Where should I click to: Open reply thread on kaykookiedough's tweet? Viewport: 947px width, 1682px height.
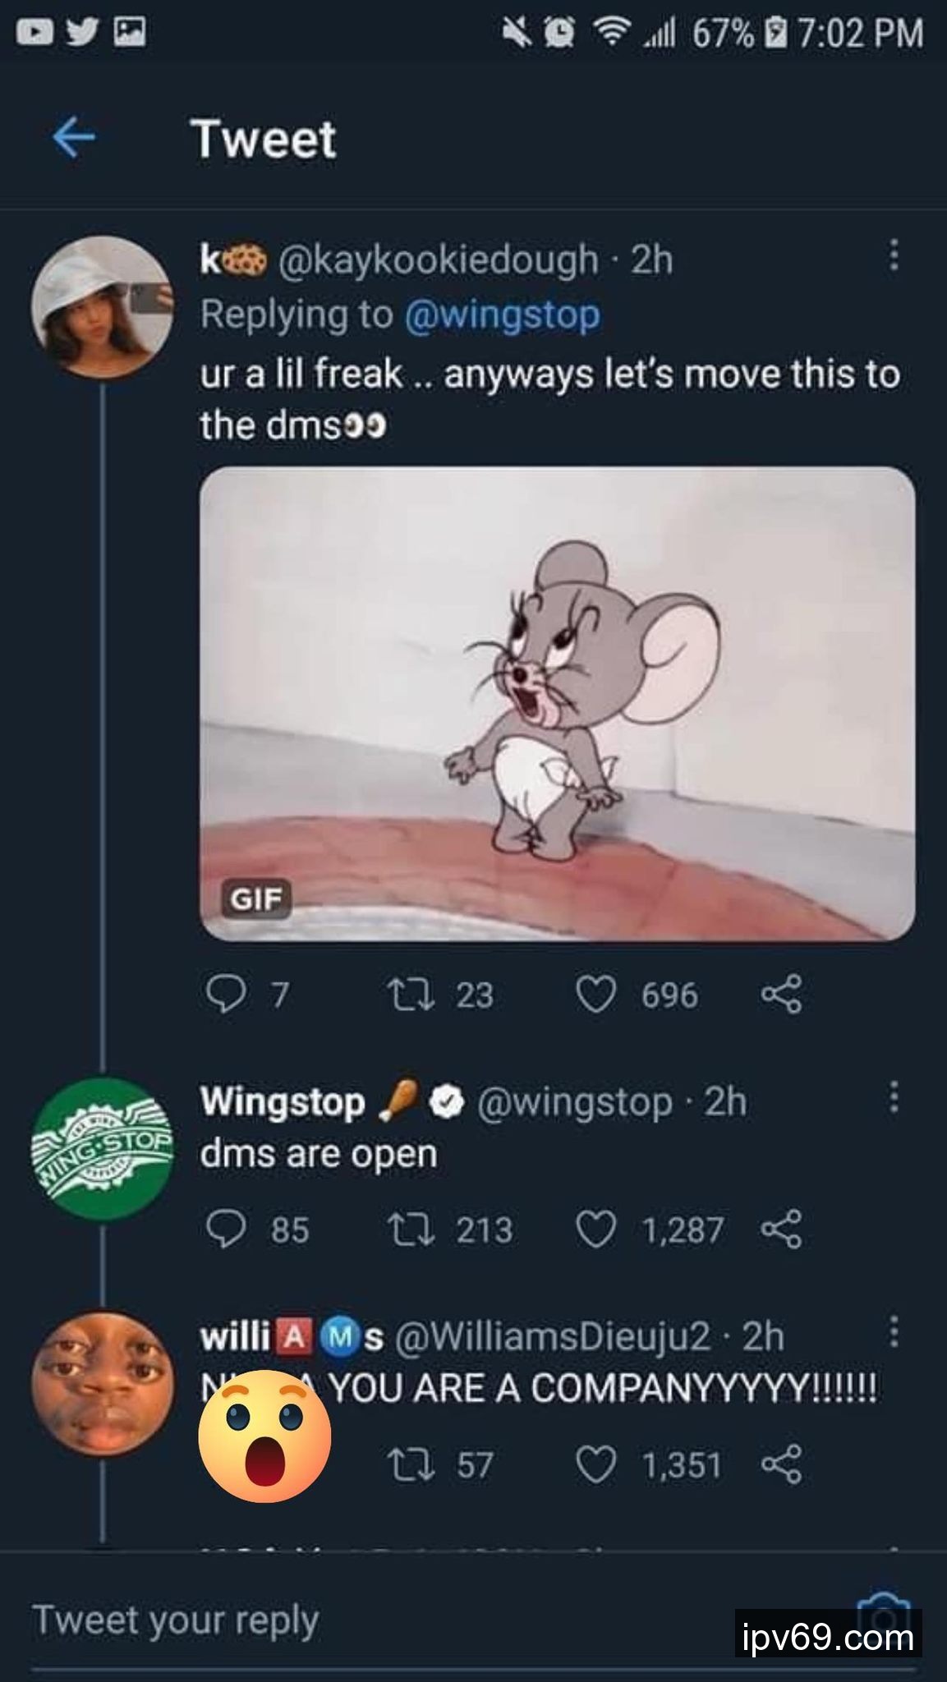click(226, 995)
